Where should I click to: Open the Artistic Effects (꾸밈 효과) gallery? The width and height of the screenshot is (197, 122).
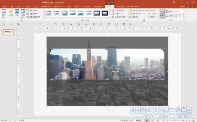tap(23, 14)
